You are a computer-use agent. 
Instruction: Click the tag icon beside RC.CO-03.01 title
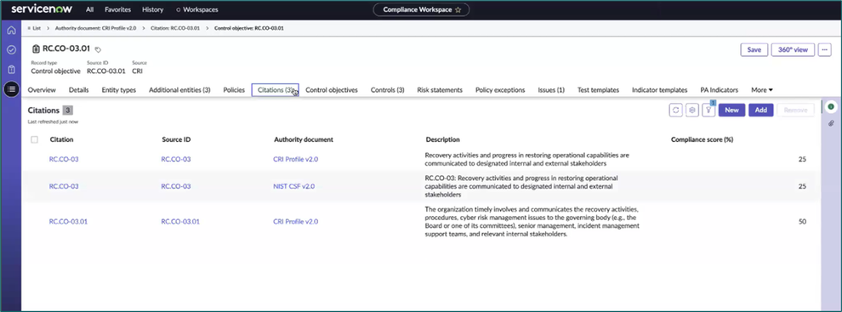click(x=98, y=49)
